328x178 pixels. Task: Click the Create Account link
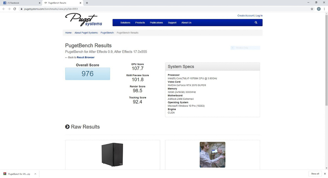click(246, 16)
